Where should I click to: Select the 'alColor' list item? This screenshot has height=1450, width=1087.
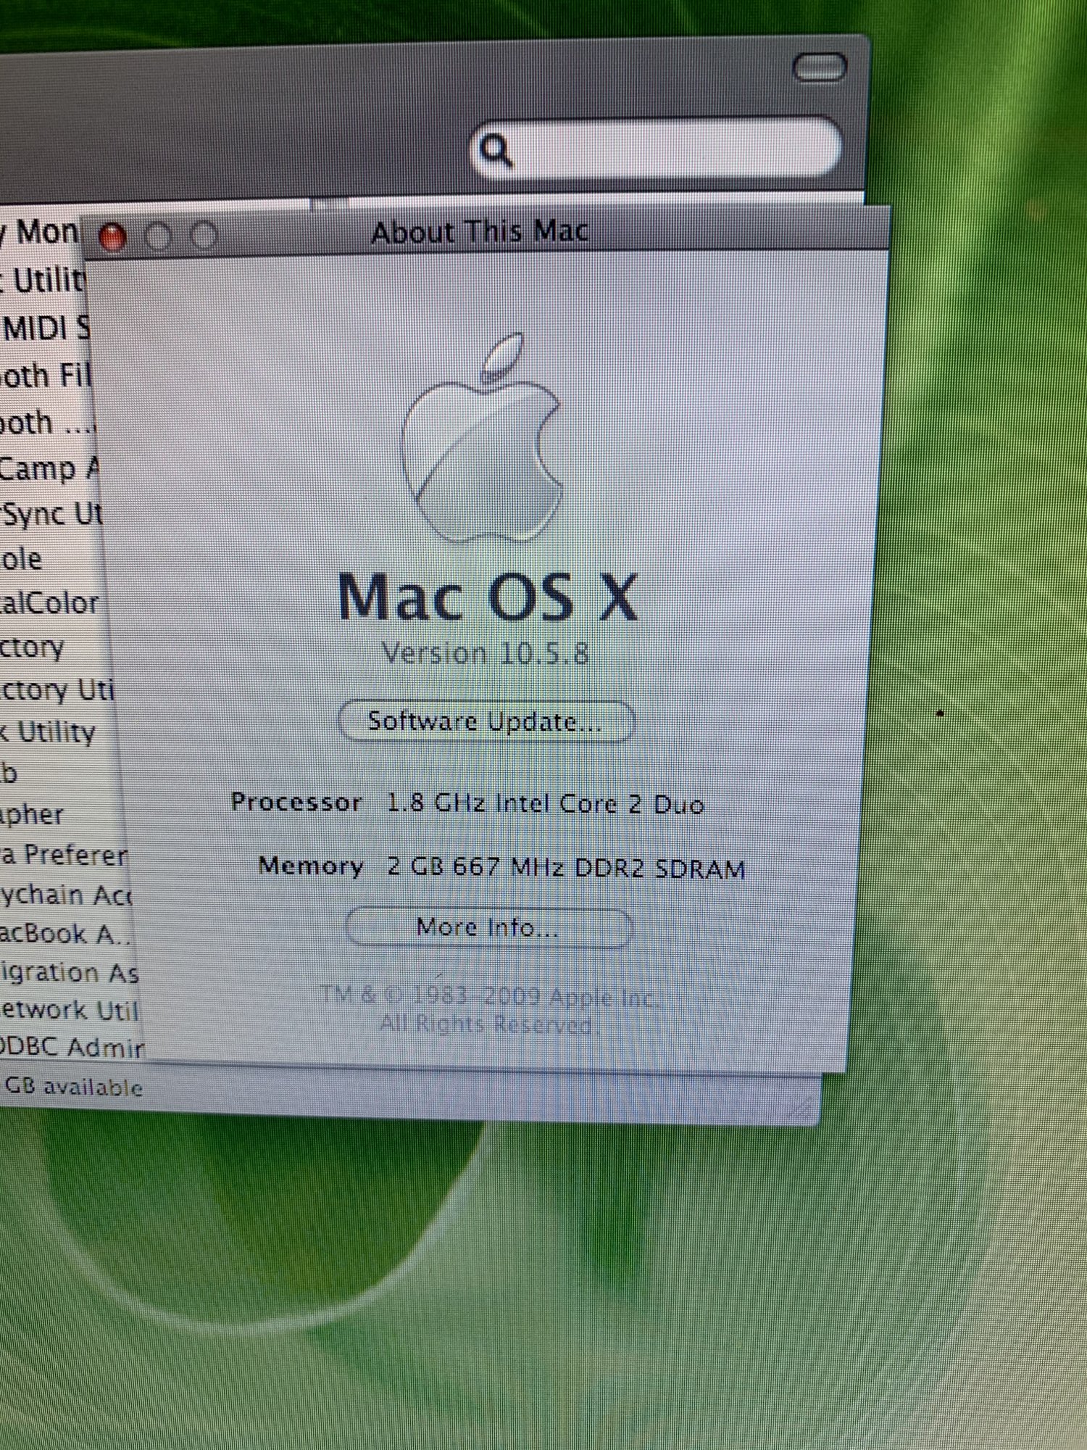coord(49,602)
